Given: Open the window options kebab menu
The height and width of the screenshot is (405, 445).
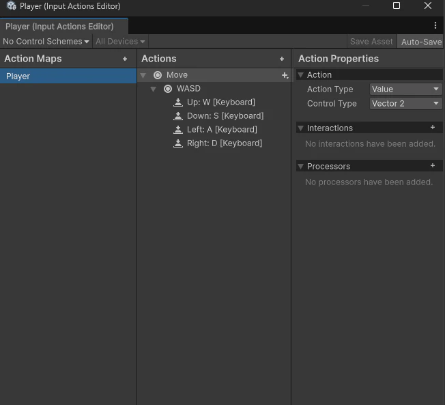Looking at the screenshot, I should click(435, 25).
